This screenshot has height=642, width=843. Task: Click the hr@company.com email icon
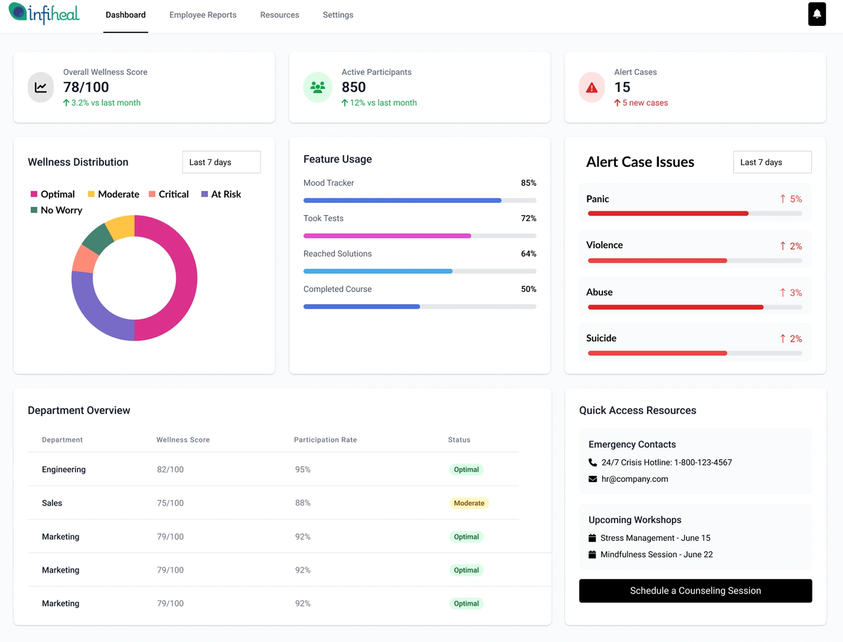pyautogui.click(x=592, y=479)
